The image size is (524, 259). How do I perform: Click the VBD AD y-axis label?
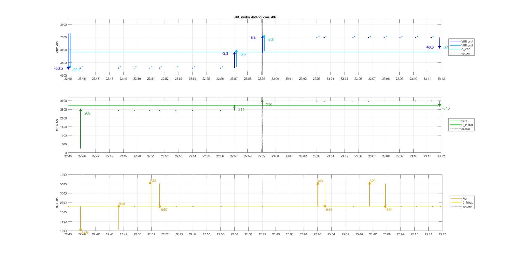[x=58, y=47]
